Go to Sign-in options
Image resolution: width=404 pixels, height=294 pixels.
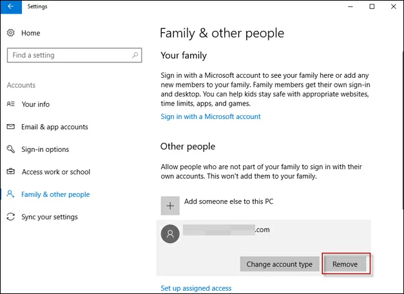pyautogui.click(x=45, y=149)
